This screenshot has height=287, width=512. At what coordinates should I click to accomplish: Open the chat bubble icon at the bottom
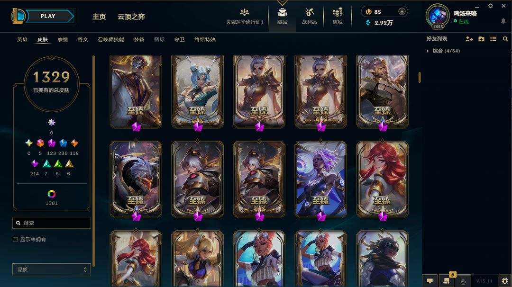[x=430, y=281]
